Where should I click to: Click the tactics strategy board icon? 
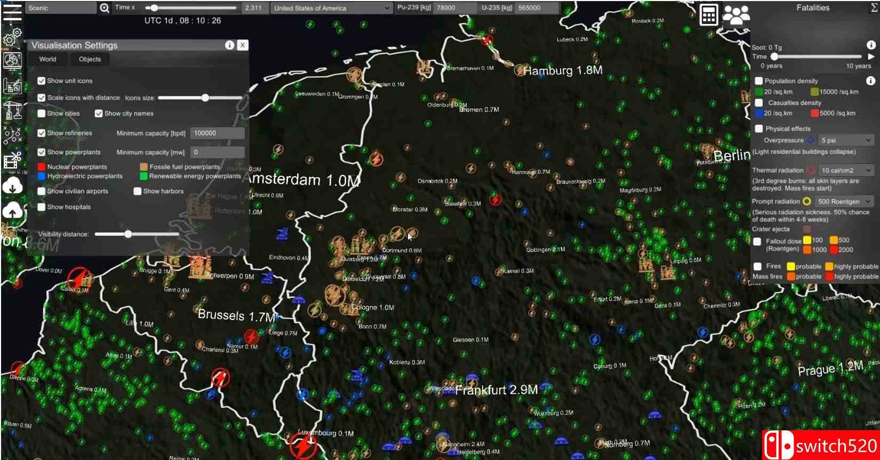coord(12,135)
